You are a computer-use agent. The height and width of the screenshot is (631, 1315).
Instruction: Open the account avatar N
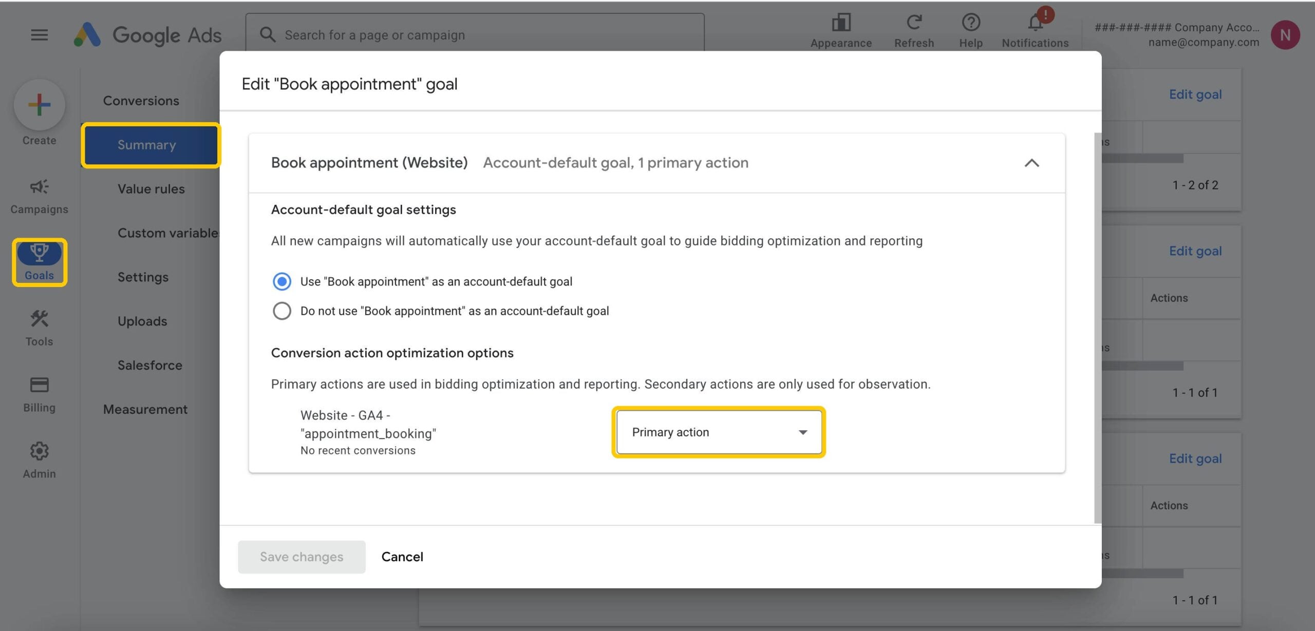[x=1285, y=35]
